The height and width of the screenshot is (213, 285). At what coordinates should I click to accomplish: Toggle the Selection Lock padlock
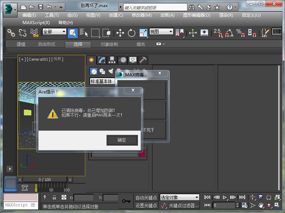pos(54,197)
